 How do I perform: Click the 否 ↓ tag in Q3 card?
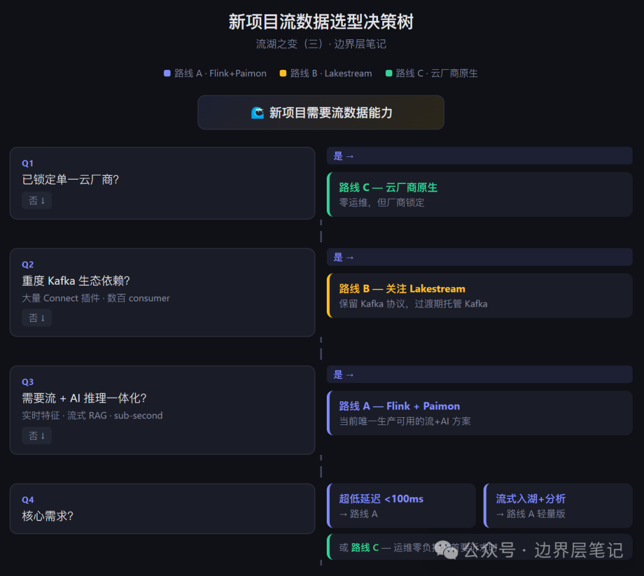point(36,436)
